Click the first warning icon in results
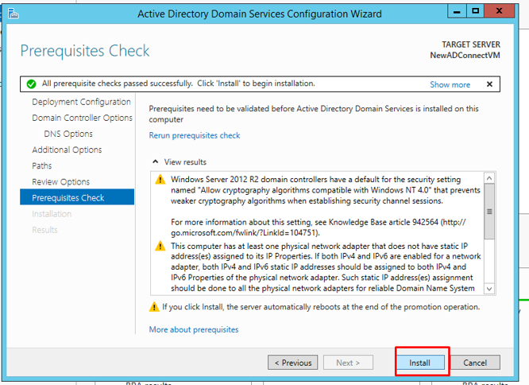 [x=160, y=179]
